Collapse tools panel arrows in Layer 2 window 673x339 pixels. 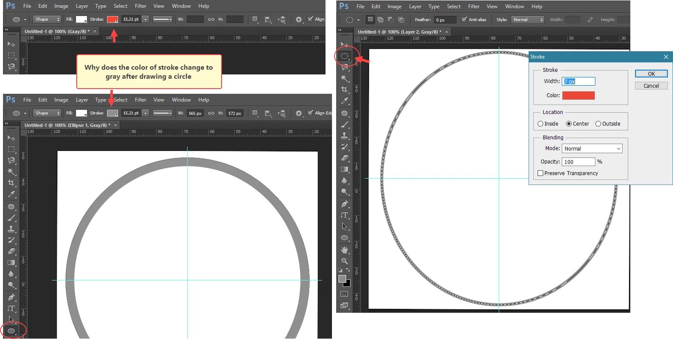coord(340,30)
